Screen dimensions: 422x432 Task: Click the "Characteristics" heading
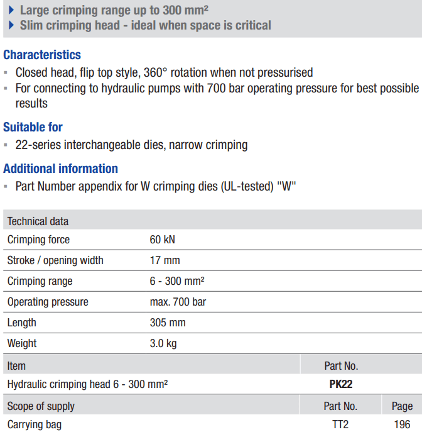(42, 55)
